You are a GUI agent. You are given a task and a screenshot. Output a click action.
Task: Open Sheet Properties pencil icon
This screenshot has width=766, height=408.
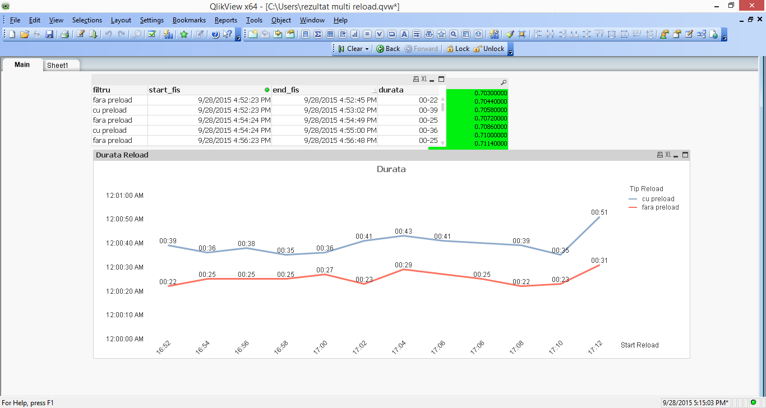click(x=689, y=34)
